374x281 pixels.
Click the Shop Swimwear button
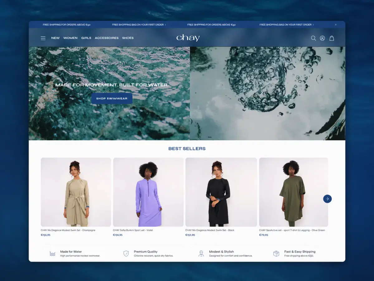pyautogui.click(x=112, y=98)
